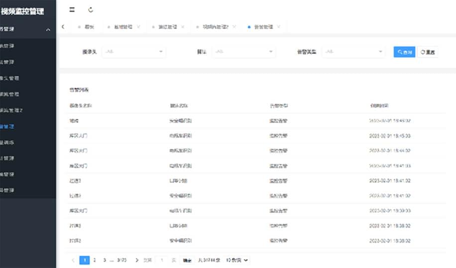Close the 告警管理 tab
This screenshot has height=268, width=456.
coord(279,27)
